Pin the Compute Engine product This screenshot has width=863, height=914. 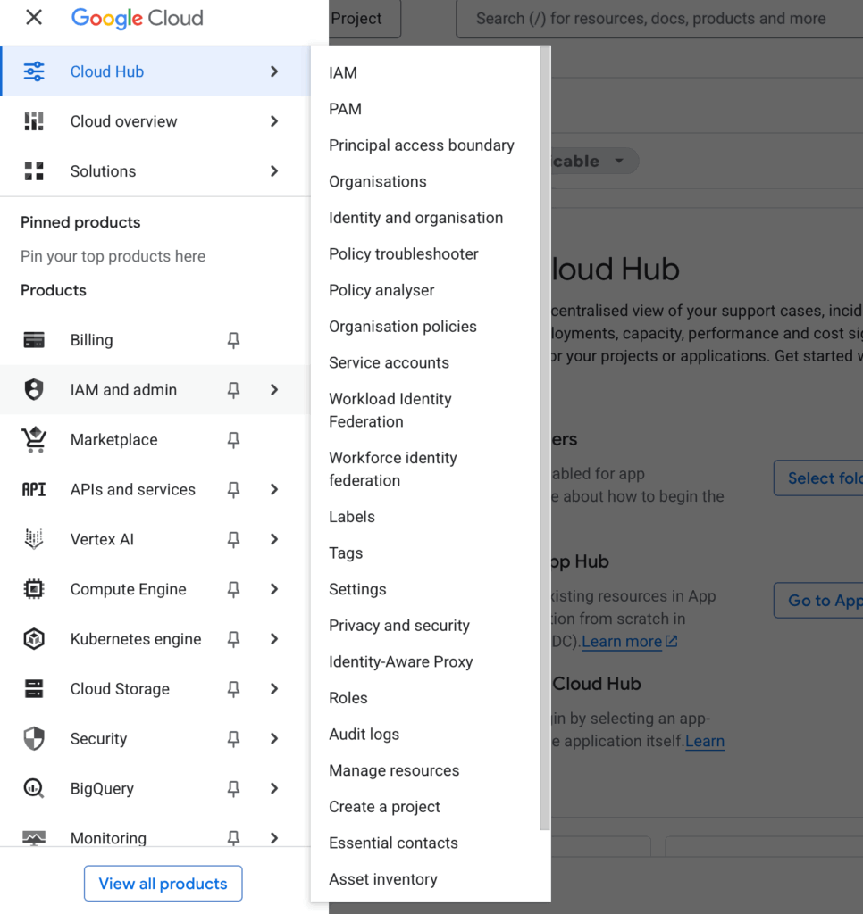click(233, 589)
